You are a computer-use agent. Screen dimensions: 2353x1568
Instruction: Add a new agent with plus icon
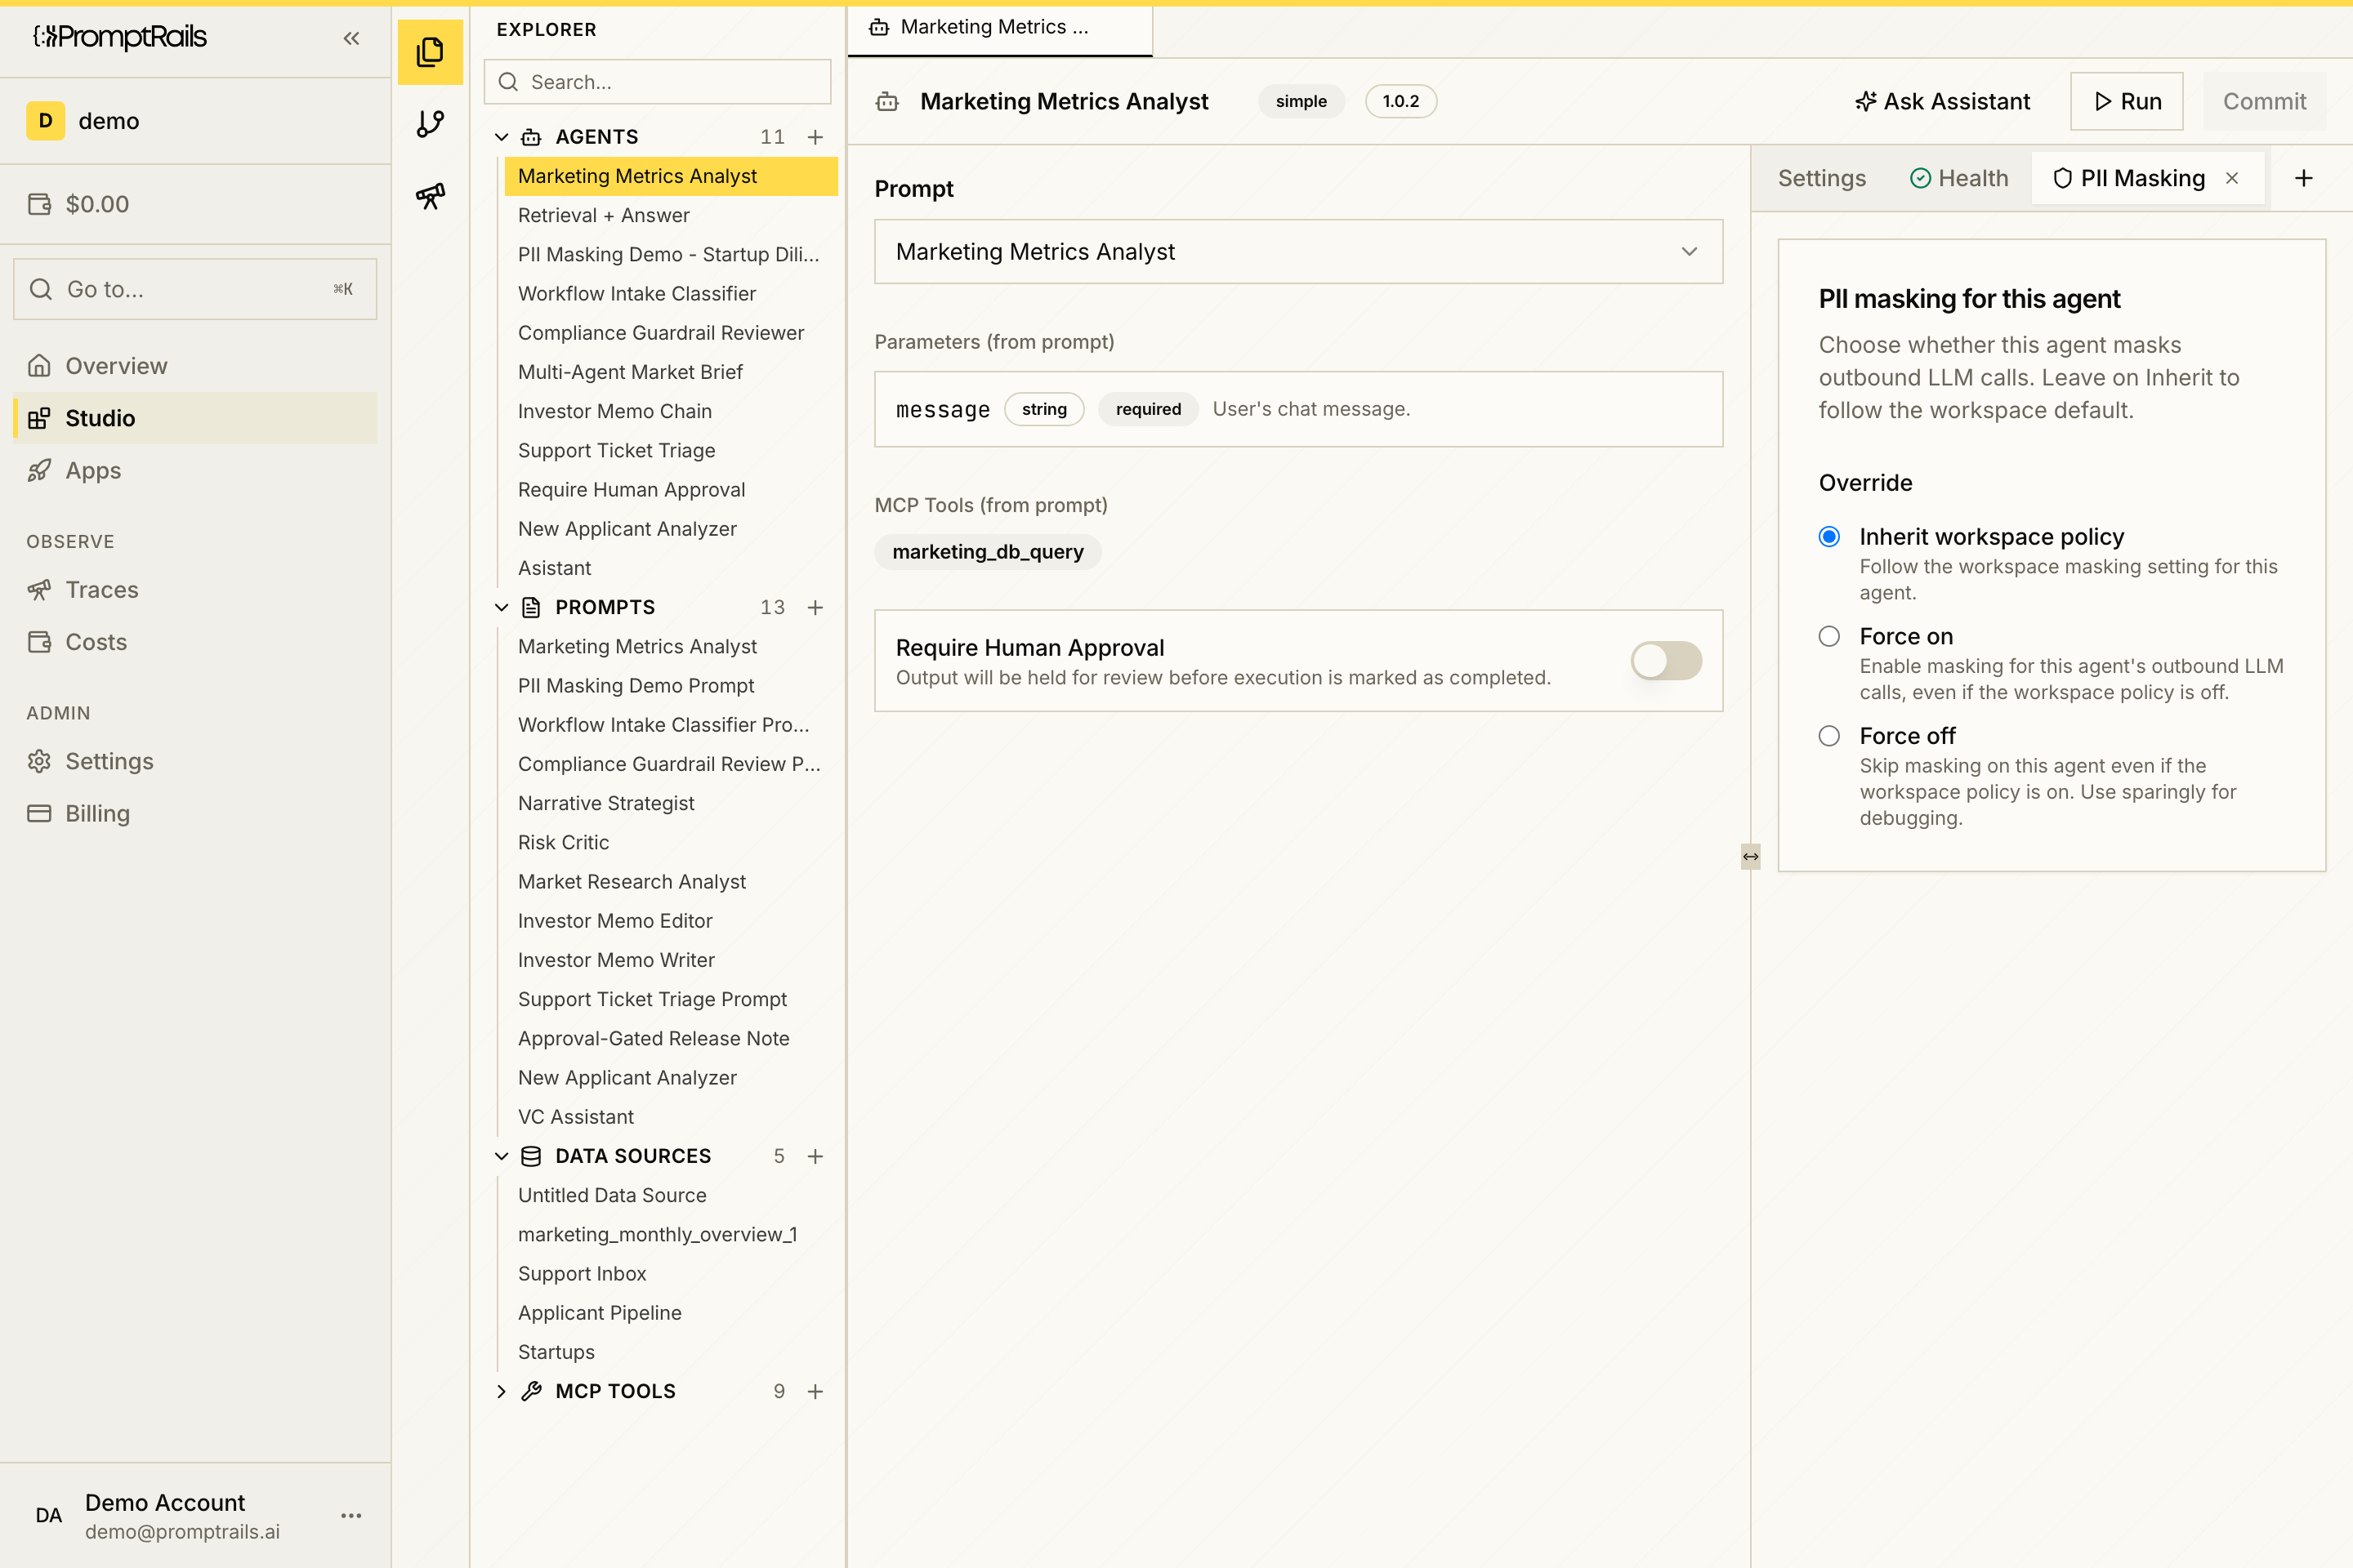815,137
